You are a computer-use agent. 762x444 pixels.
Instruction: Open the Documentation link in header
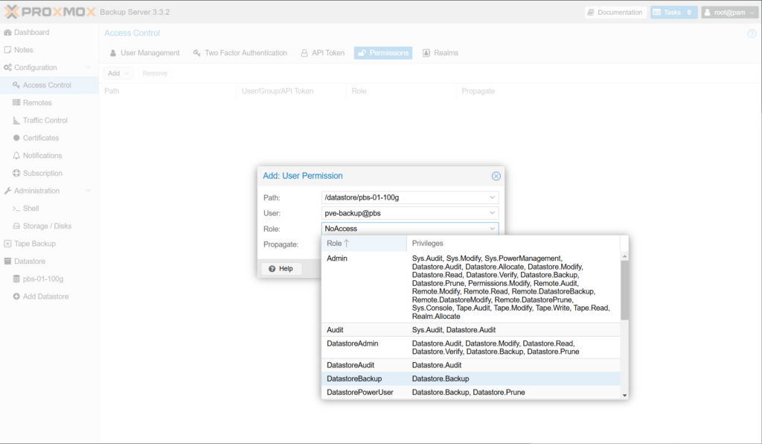click(614, 13)
